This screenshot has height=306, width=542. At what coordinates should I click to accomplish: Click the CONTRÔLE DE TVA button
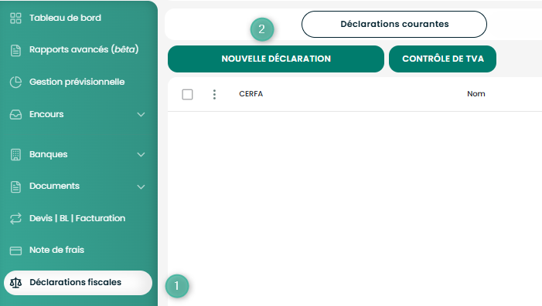[x=442, y=59]
